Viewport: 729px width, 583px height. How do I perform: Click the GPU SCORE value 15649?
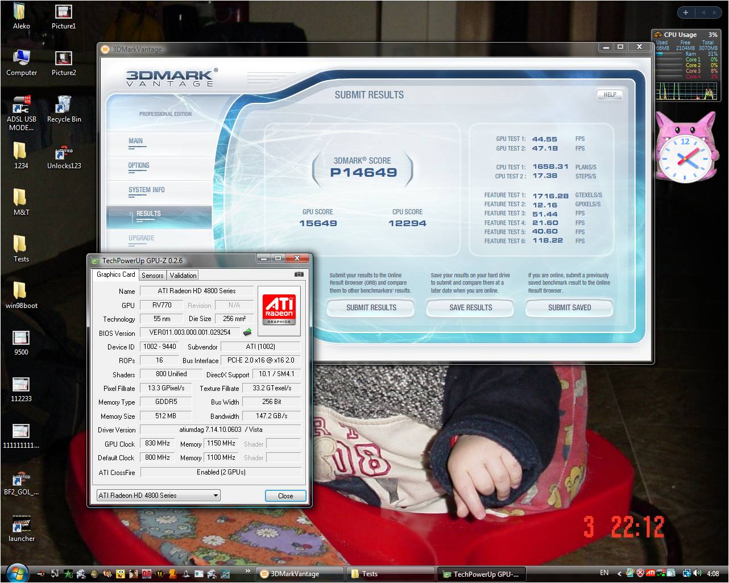(x=318, y=223)
